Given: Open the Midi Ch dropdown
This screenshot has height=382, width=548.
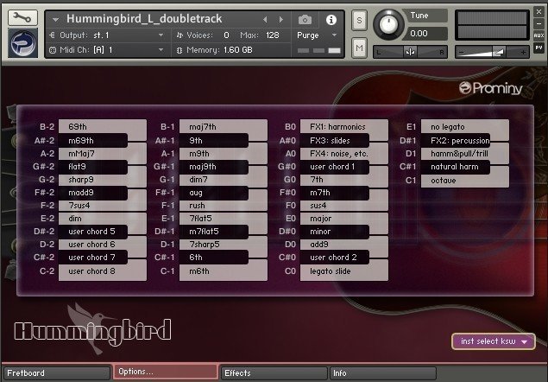Looking at the screenshot, I should [161, 50].
